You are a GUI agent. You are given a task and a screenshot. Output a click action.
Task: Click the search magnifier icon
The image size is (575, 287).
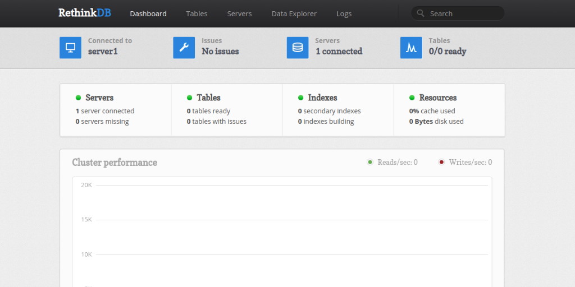point(421,13)
